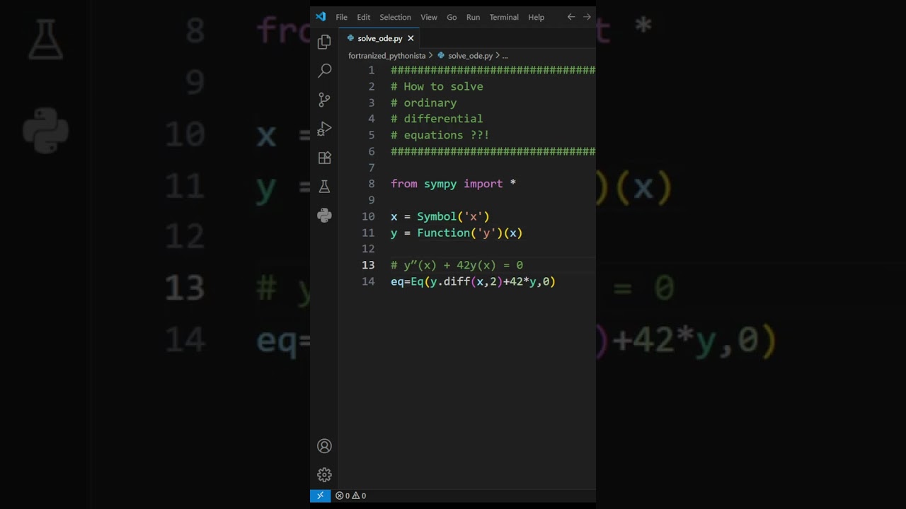Click the remote window status bar icon
906x509 pixels.
[x=320, y=496]
